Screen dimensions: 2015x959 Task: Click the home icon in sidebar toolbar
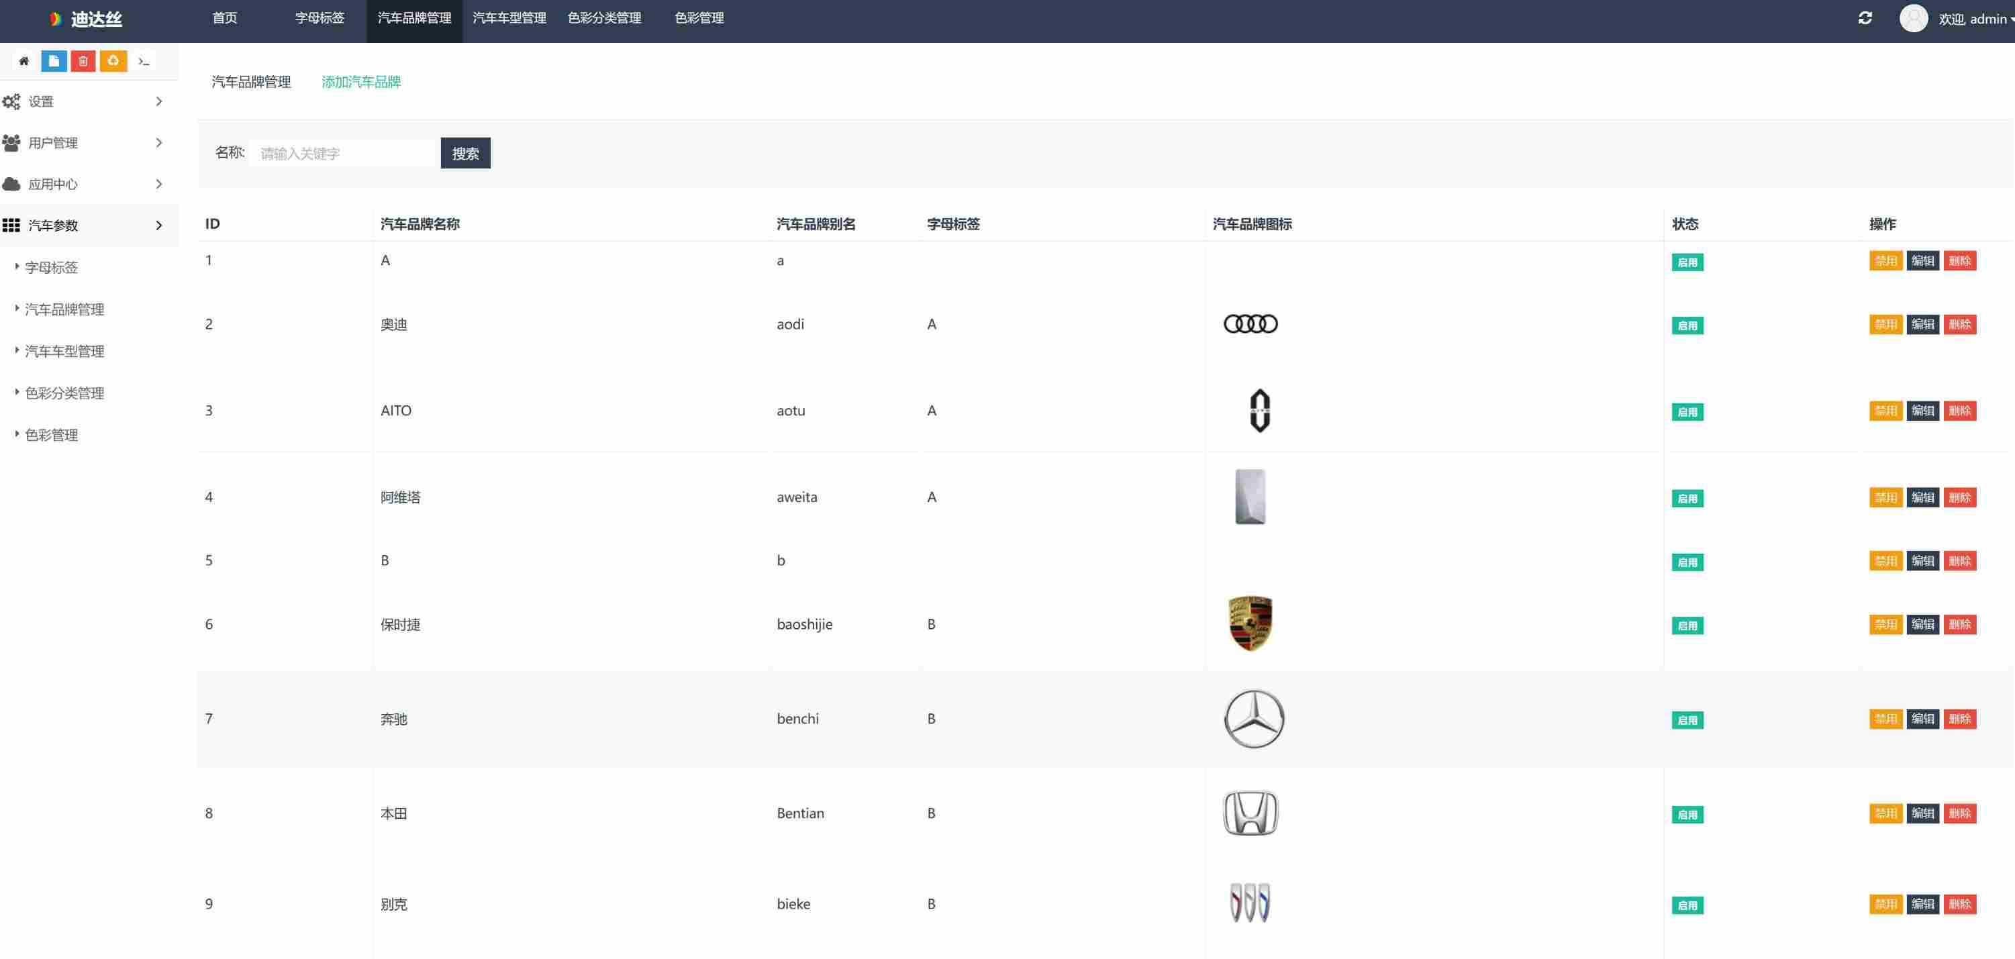click(24, 61)
